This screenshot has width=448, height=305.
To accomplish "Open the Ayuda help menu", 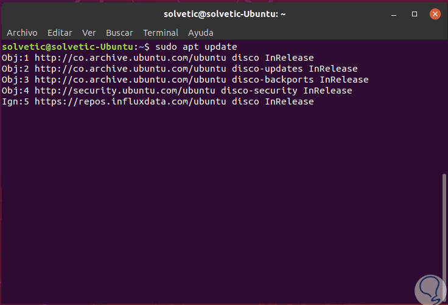I will coord(201,33).
